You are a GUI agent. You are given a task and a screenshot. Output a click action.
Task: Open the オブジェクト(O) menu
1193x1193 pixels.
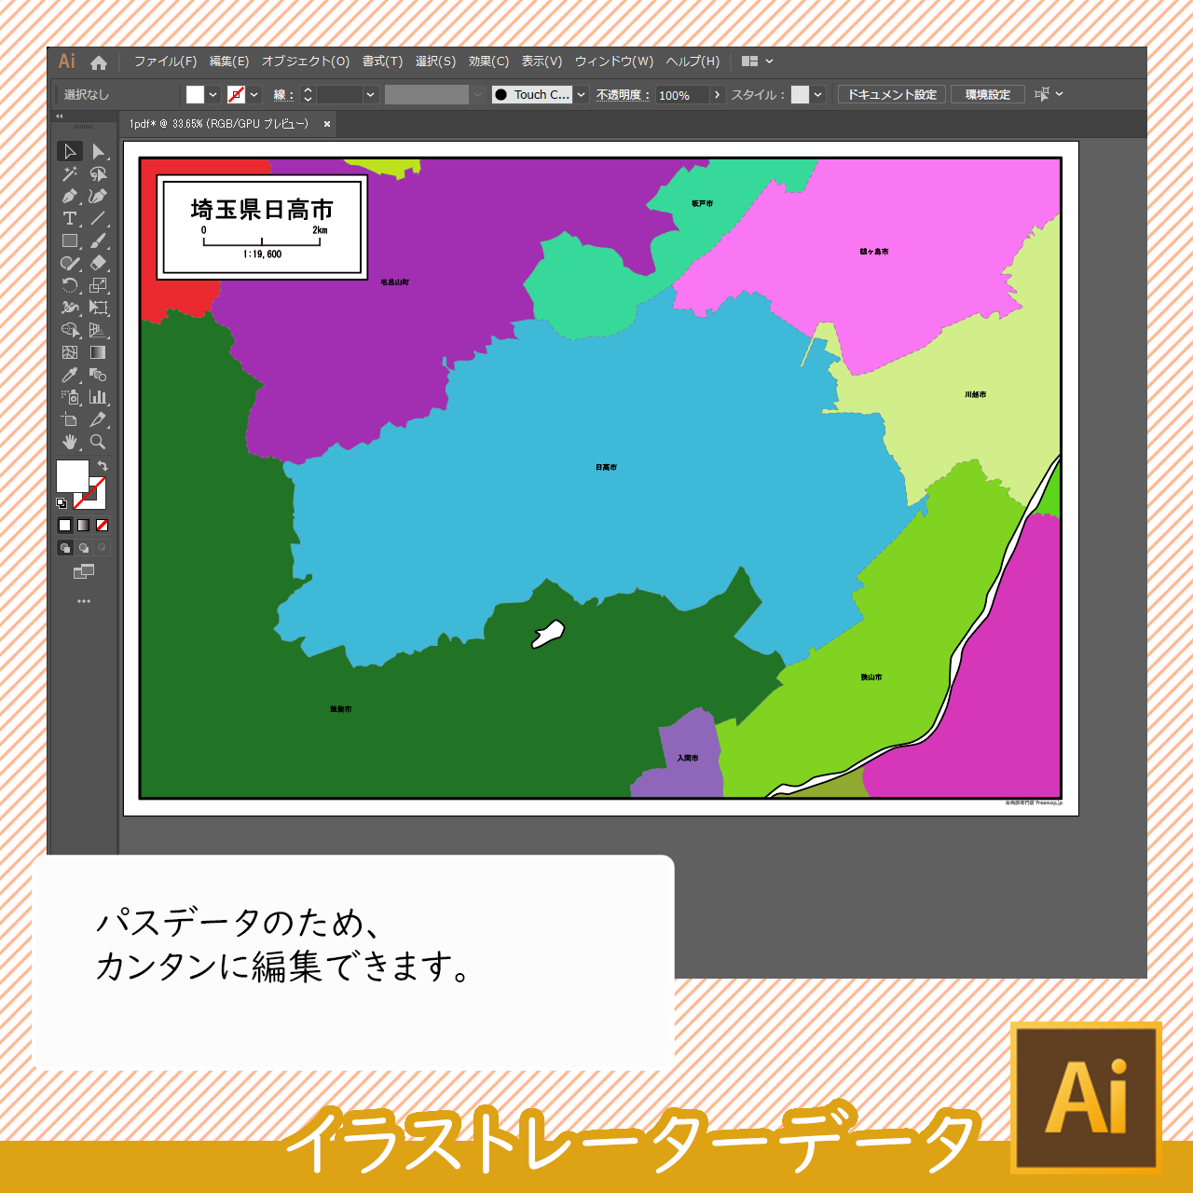tap(306, 62)
